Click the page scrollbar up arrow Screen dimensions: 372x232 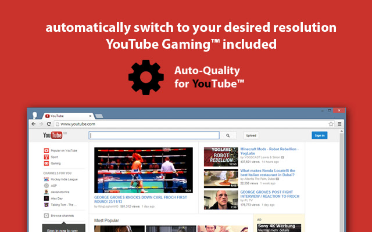coord(341,132)
